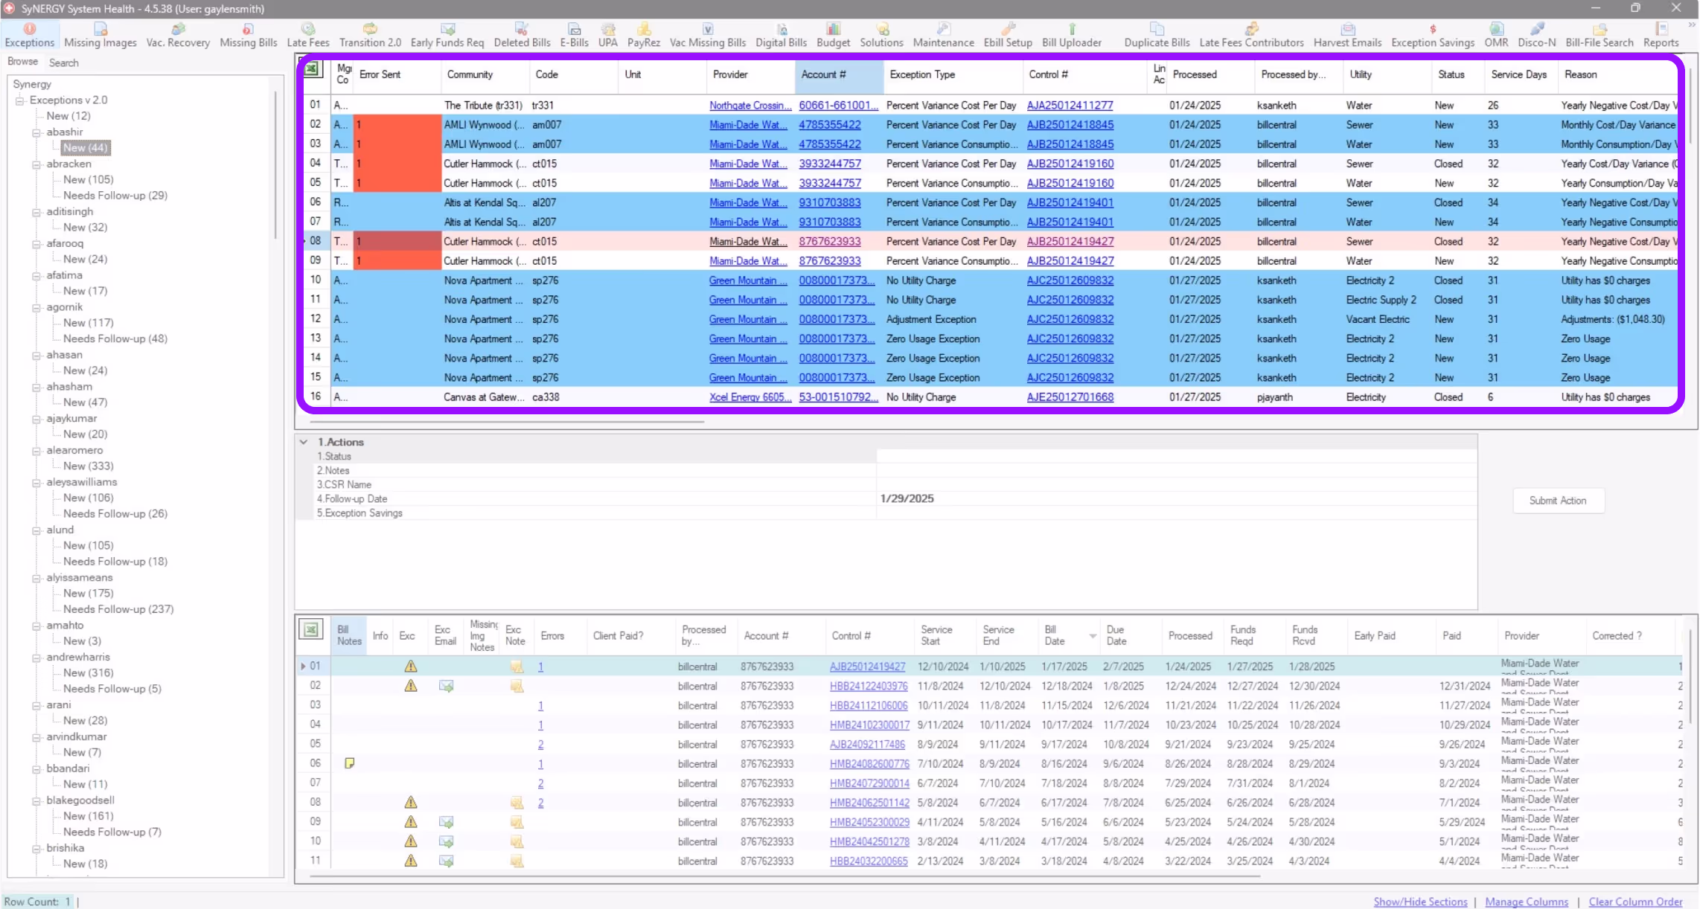
Task: Open Bill Date column sort dropdown
Action: pyautogui.click(x=1092, y=636)
